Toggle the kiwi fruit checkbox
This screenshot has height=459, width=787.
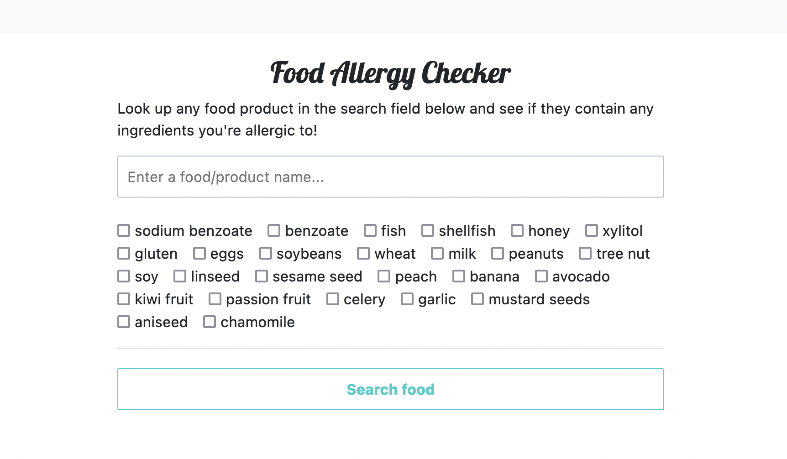124,299
